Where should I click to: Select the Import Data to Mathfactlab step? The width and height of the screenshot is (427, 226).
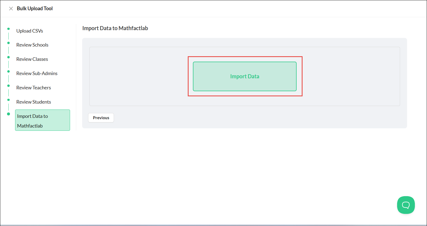point(43,120)
